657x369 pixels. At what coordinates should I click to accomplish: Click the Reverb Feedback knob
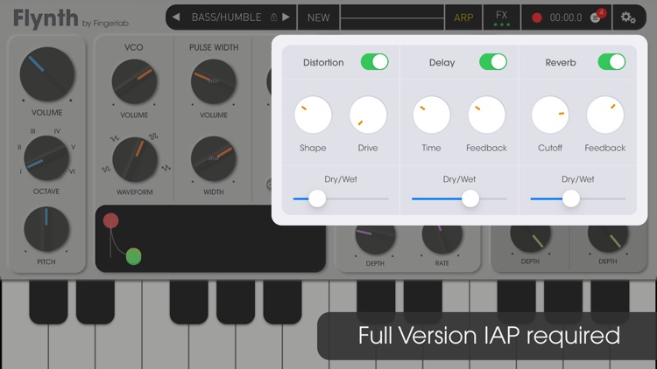click(x=605, y=115)
